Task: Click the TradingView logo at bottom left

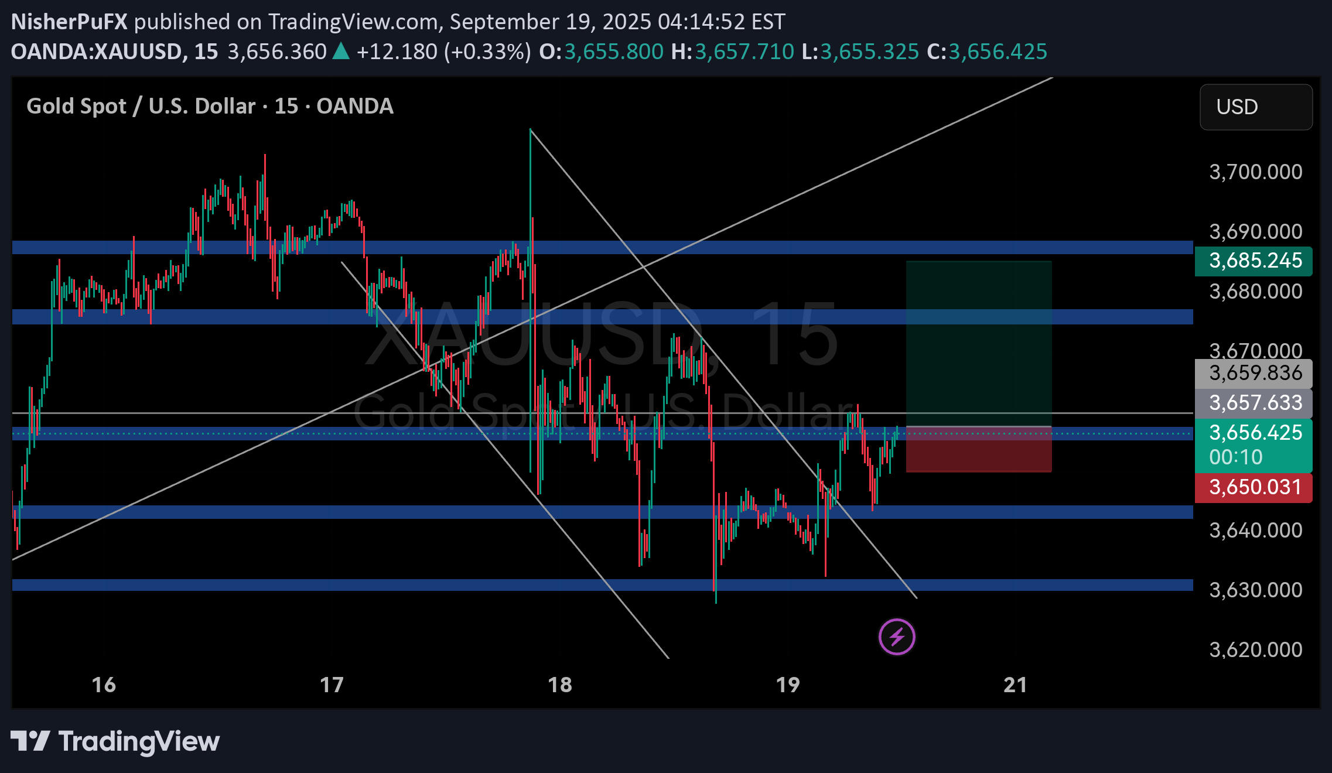Action: coord(115,741)
